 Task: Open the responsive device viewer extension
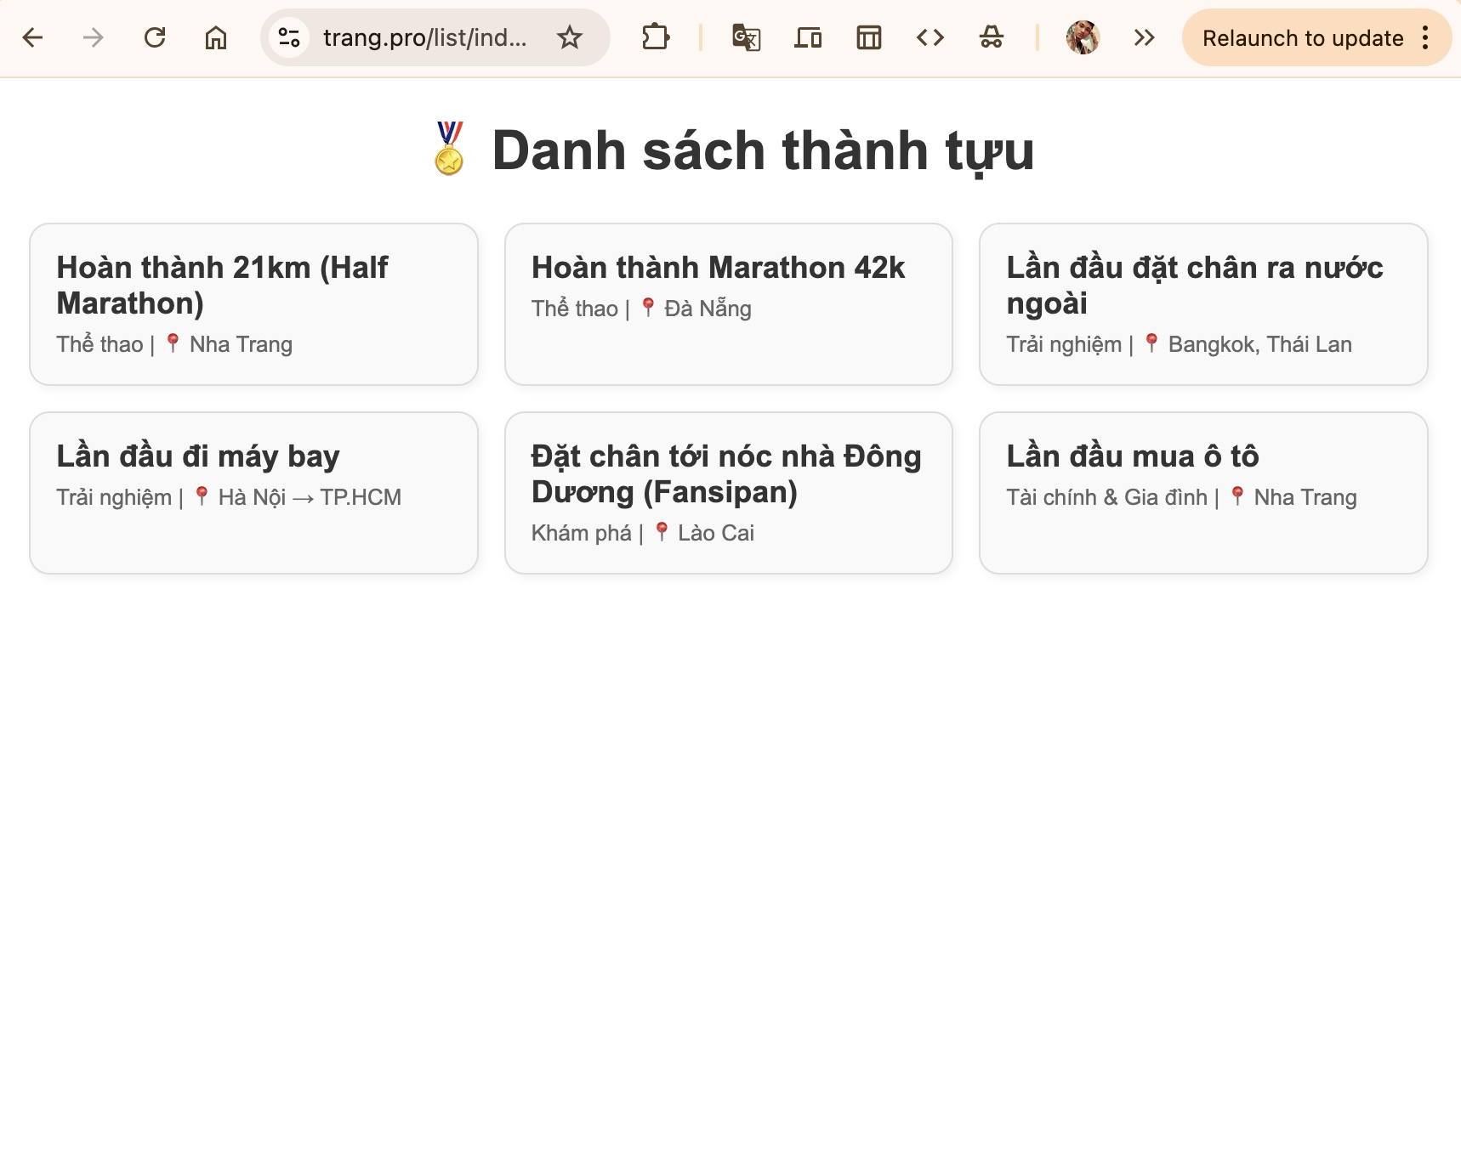(808, 37)
